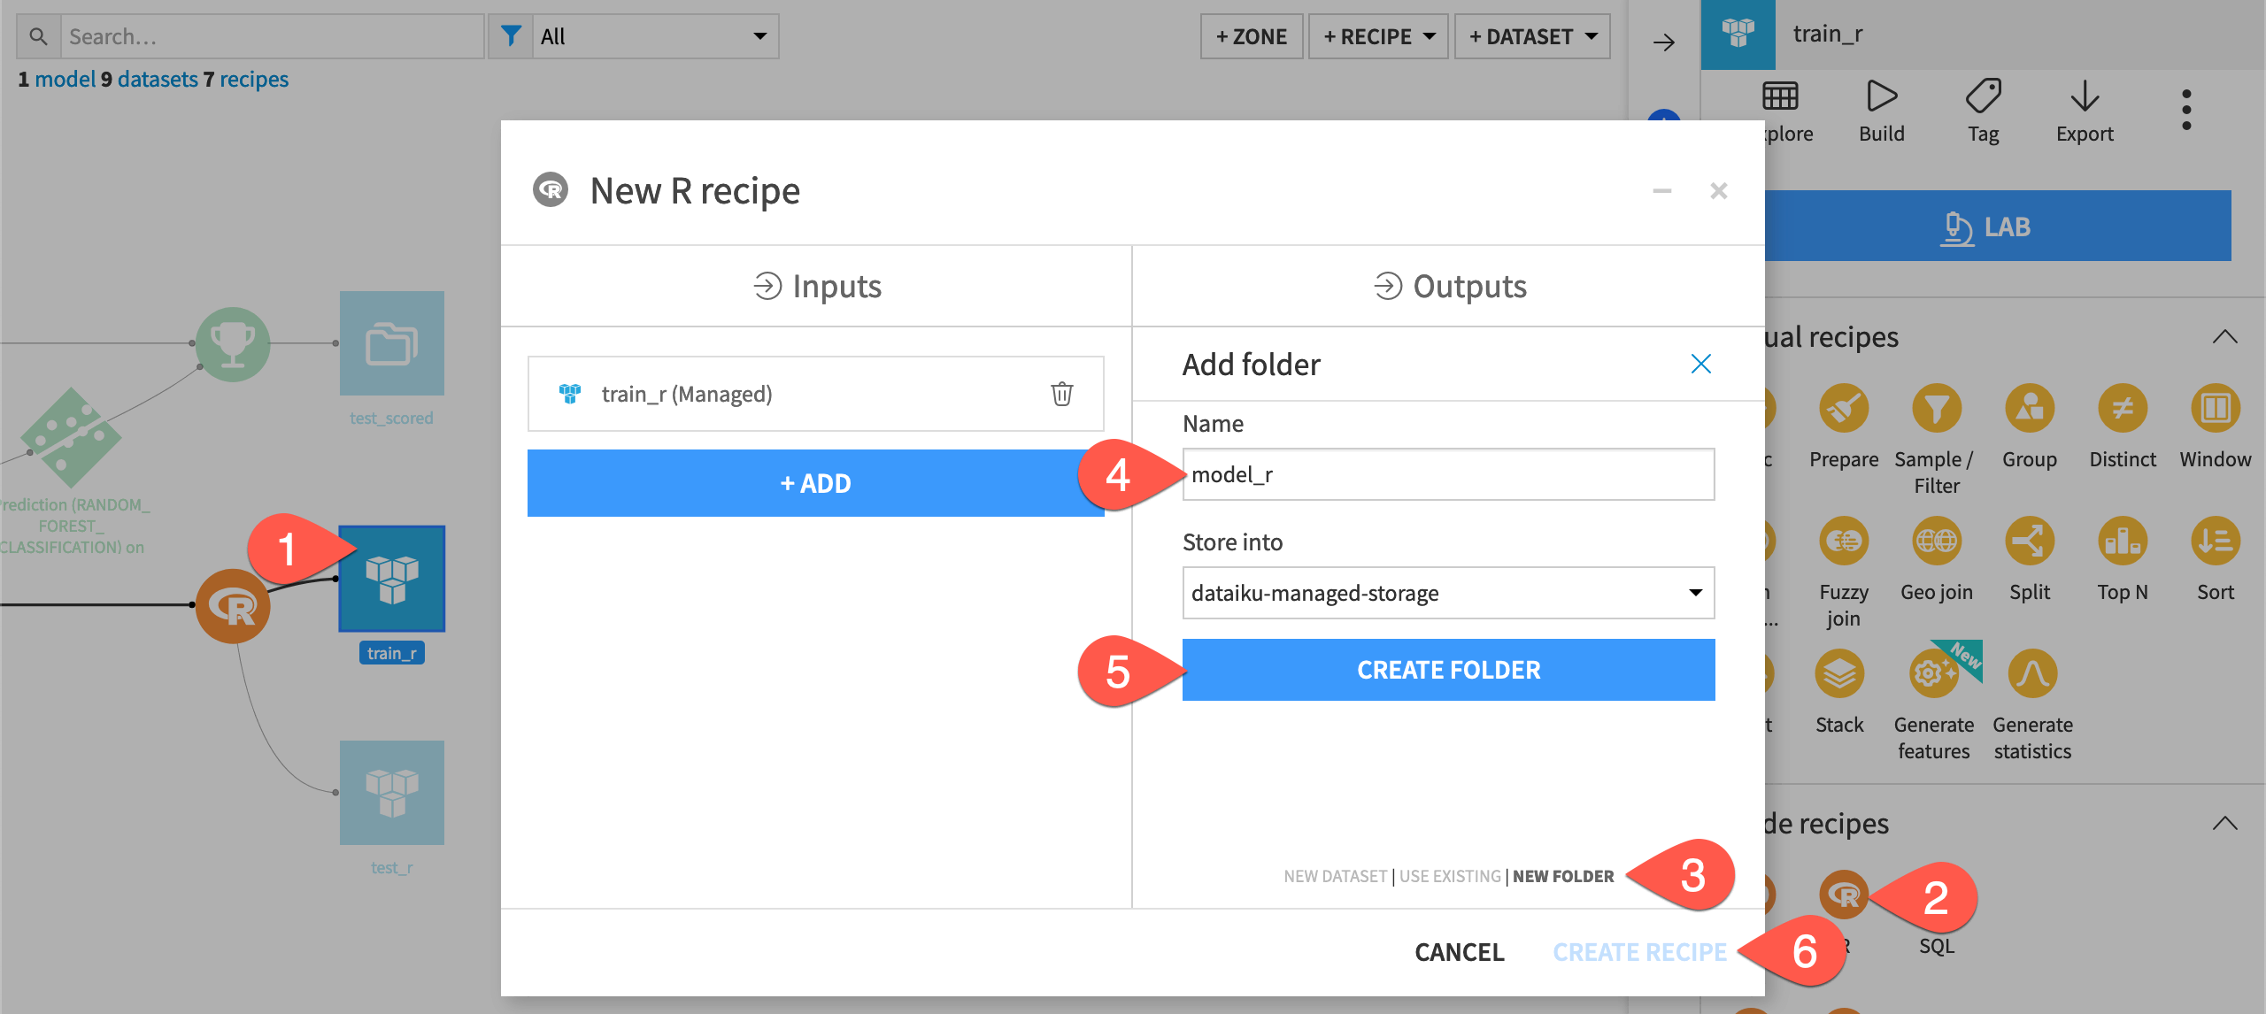Close the Add folder panel
Image resolution: width=2266 pixels, height=1014 pixels.
click(1700, 364)
